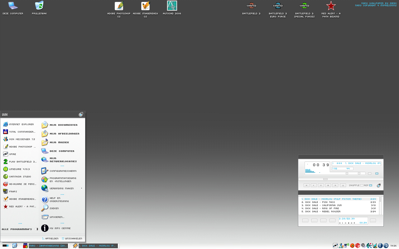Viewport: 399px width, 249px height.
Task: Adjust the Winamp volume slider
Action: click(x=347, y=173)
